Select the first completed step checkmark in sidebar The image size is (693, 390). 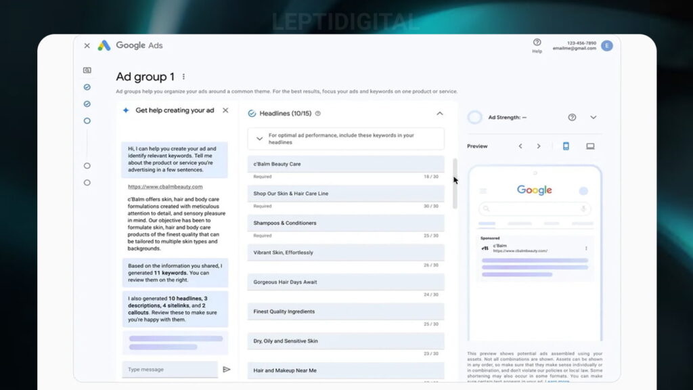pyautogui.click(x=87, y=87)
